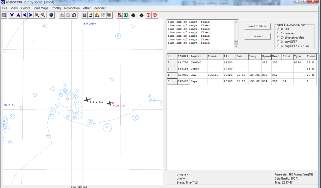Zoom in with the magnifier plus icon

(37, 15)
